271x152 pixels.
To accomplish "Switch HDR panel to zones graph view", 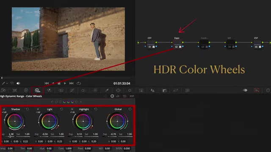I will click(x=118, y=96).
